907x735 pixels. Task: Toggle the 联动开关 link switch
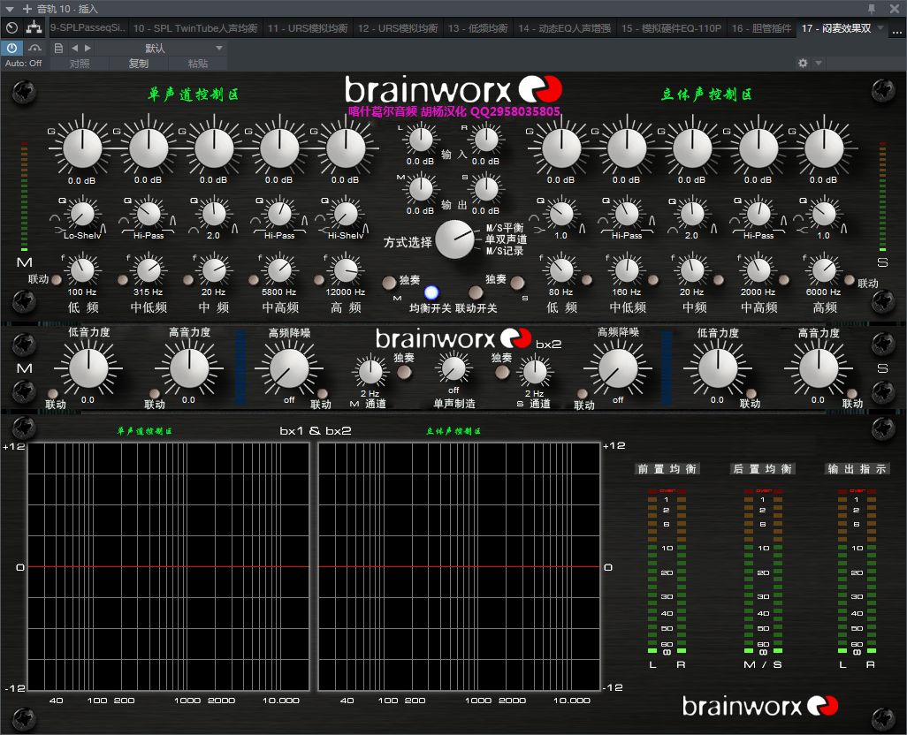tap(476, 292)
